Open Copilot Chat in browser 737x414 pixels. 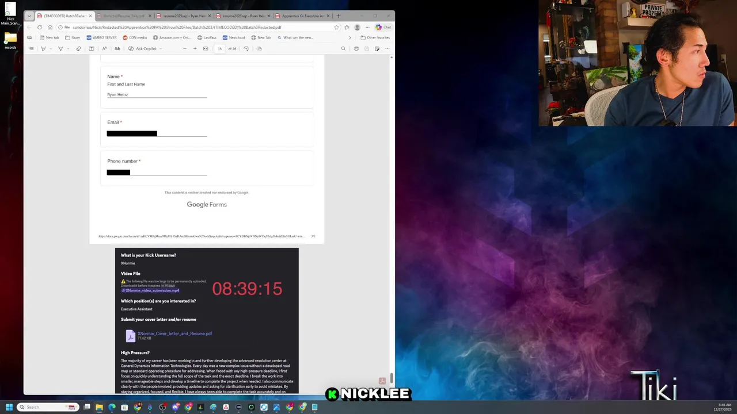(383, 27)
